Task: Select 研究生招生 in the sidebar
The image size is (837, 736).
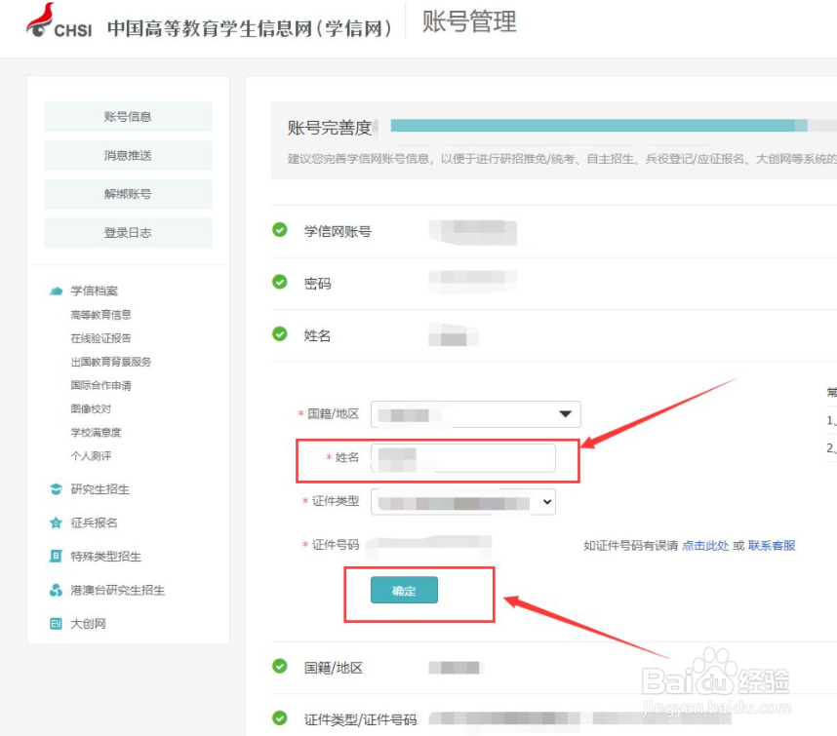Action: click(100, 489)
